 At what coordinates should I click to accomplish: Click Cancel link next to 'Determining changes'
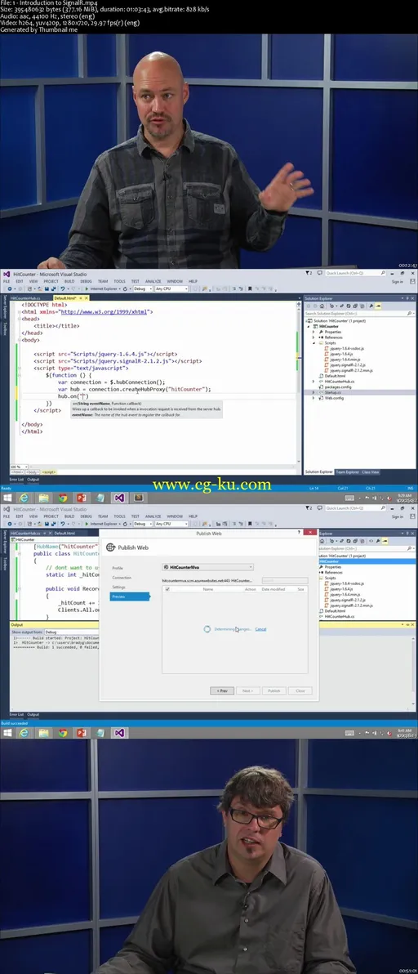[260, 629]
